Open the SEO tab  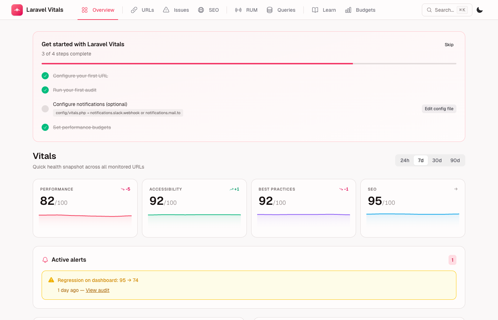tap(208, 10)
